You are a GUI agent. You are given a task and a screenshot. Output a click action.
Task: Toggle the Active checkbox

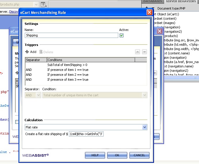point(121,35)
